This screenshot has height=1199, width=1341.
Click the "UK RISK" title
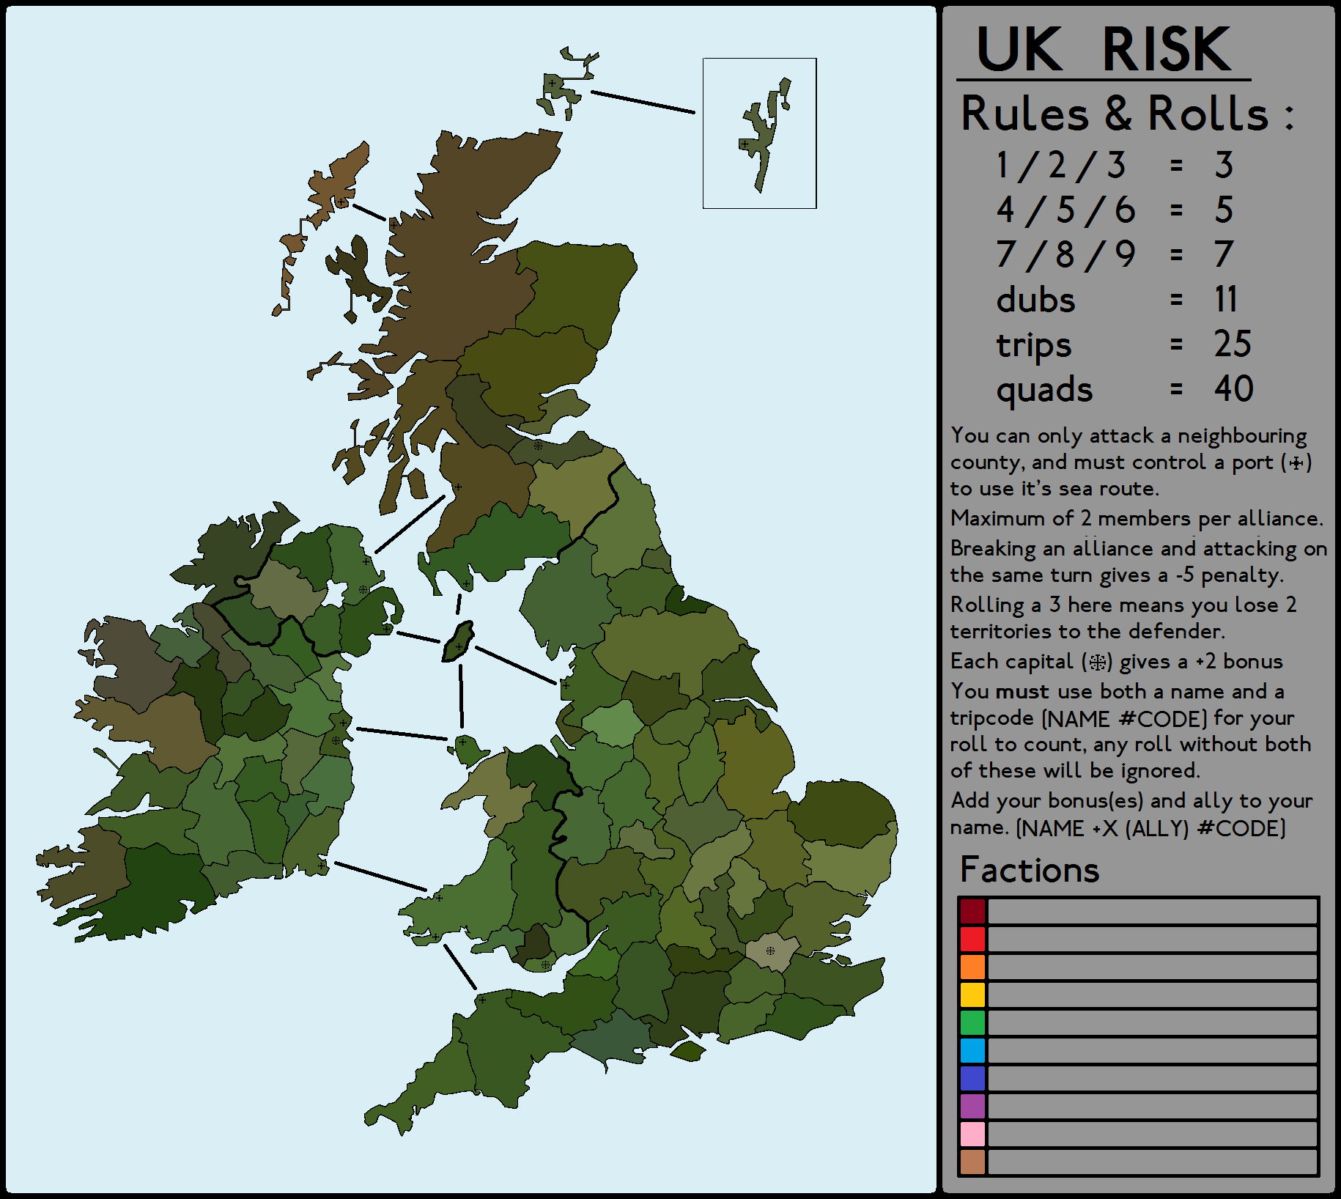click(1104, 50)
